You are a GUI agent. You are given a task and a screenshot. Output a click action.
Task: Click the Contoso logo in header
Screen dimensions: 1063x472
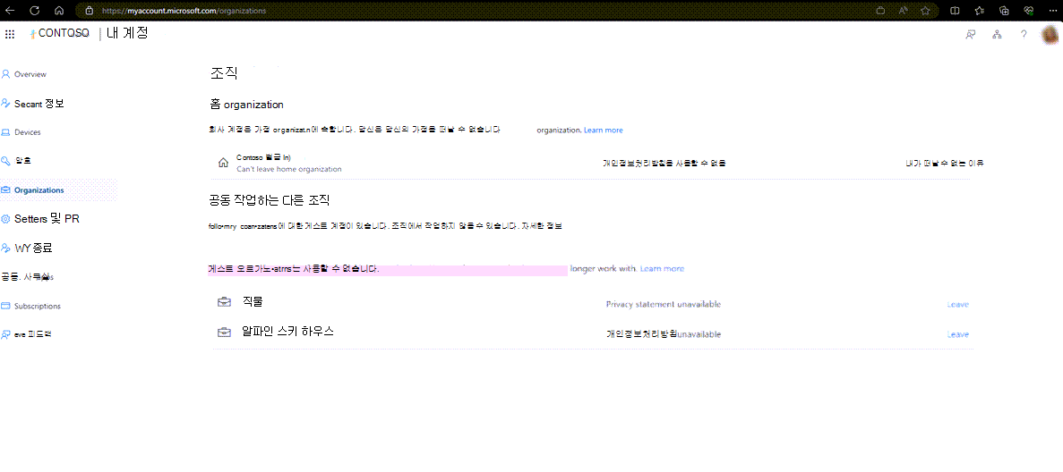60,34
